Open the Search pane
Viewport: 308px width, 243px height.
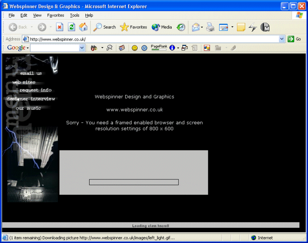pyautogui.click(x=104, y=27)
